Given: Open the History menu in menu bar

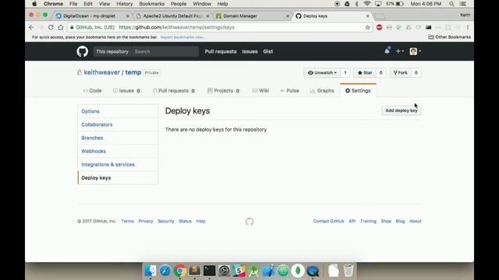Looking at the screenshot, I should point(124,4).
